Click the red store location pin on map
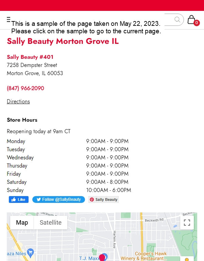Screen dimensions: 204x261 [x=102, y=258]
